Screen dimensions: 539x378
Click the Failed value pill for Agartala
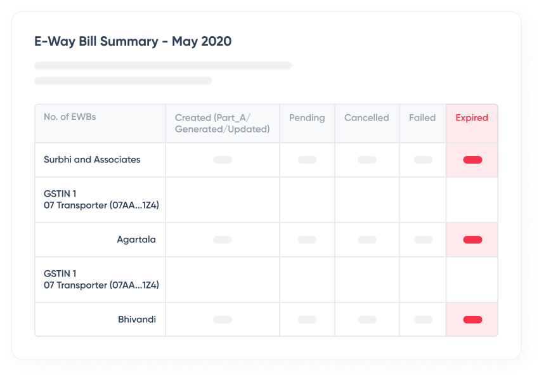pyautogui.click(x=423, y=240)
